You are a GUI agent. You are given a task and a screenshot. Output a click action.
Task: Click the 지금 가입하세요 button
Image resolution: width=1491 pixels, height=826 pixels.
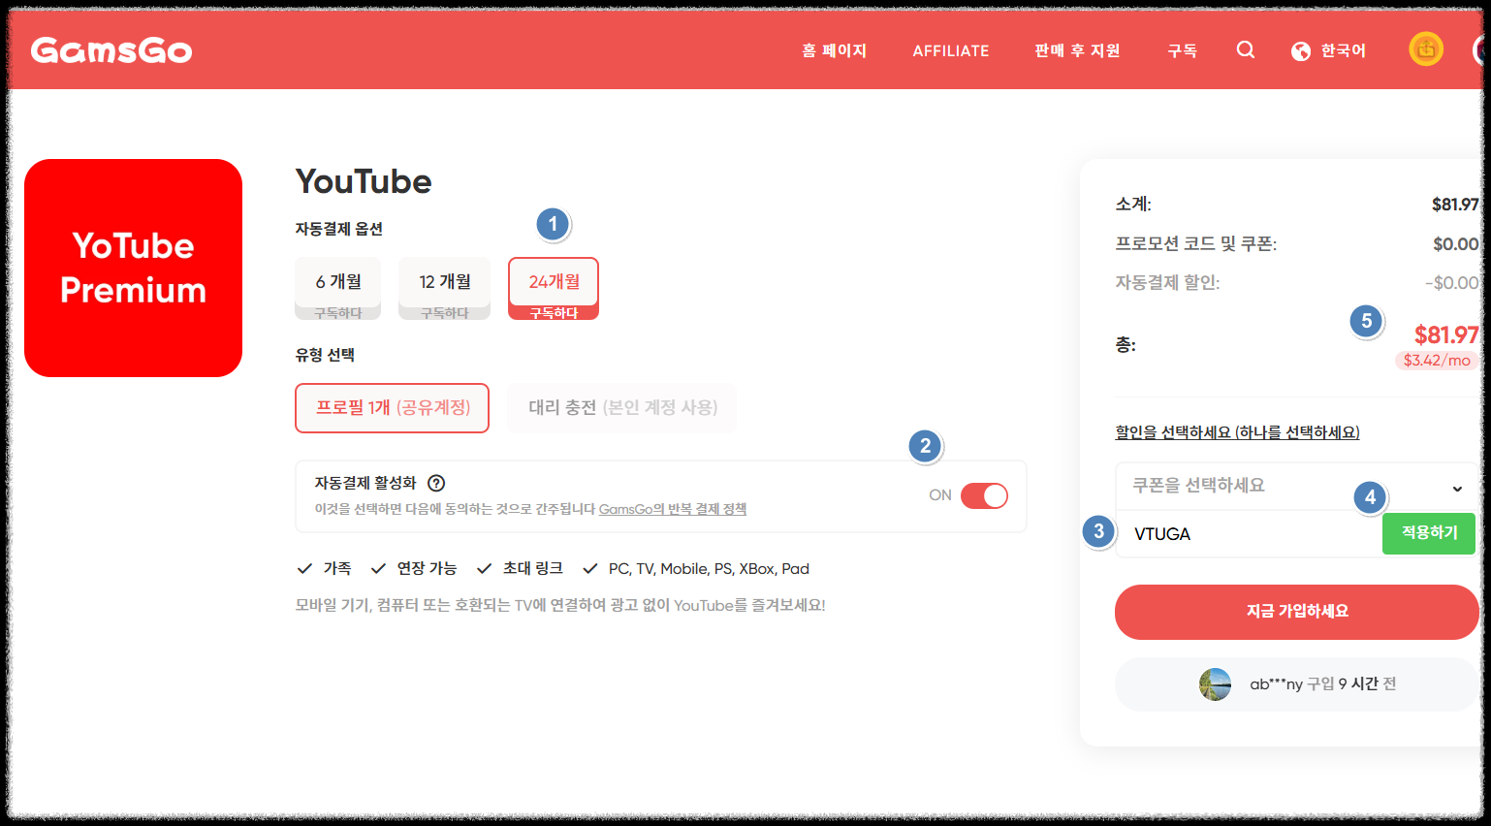[x=1297, y=612]
